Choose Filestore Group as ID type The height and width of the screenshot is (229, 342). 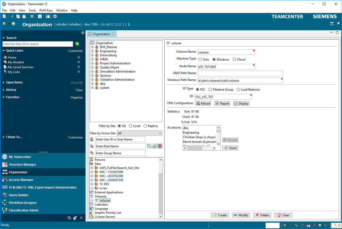(210, 90)
